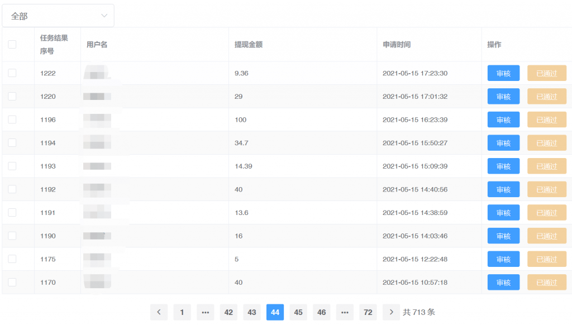This screenshot has width=572, height=325.
Task: Toggle the select-all checkbox in table header
Action: [12, 45]
